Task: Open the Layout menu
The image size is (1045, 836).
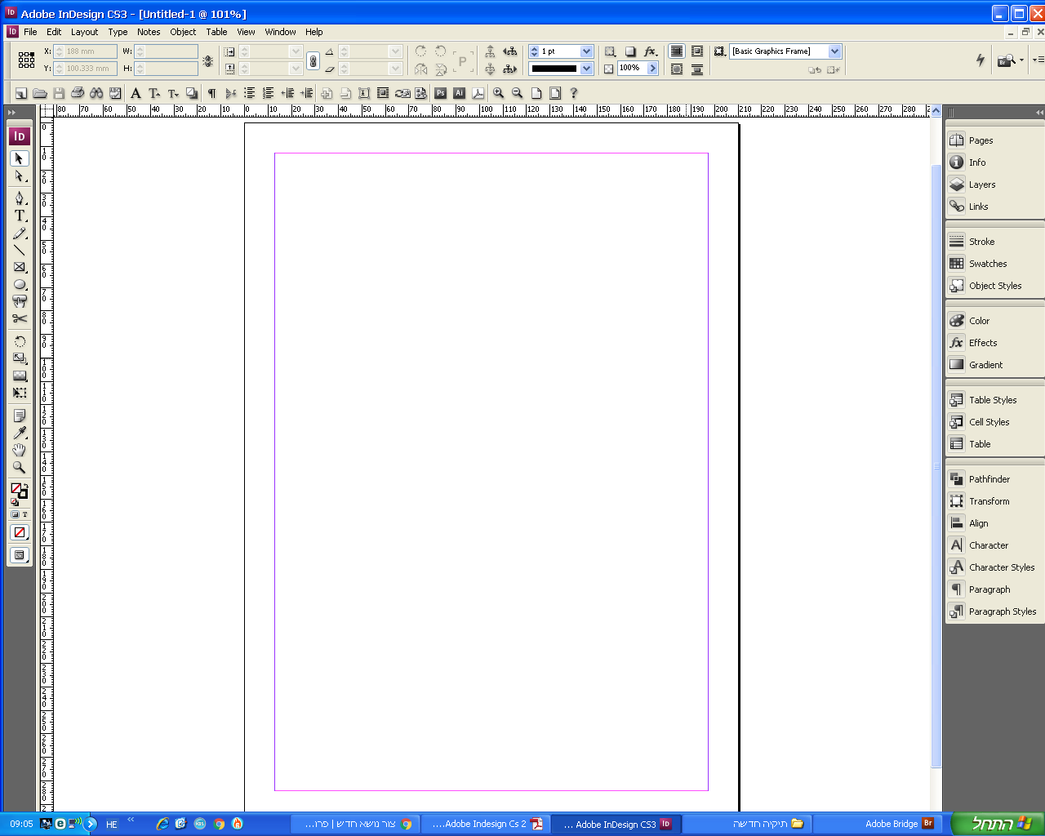Action: 84,32
